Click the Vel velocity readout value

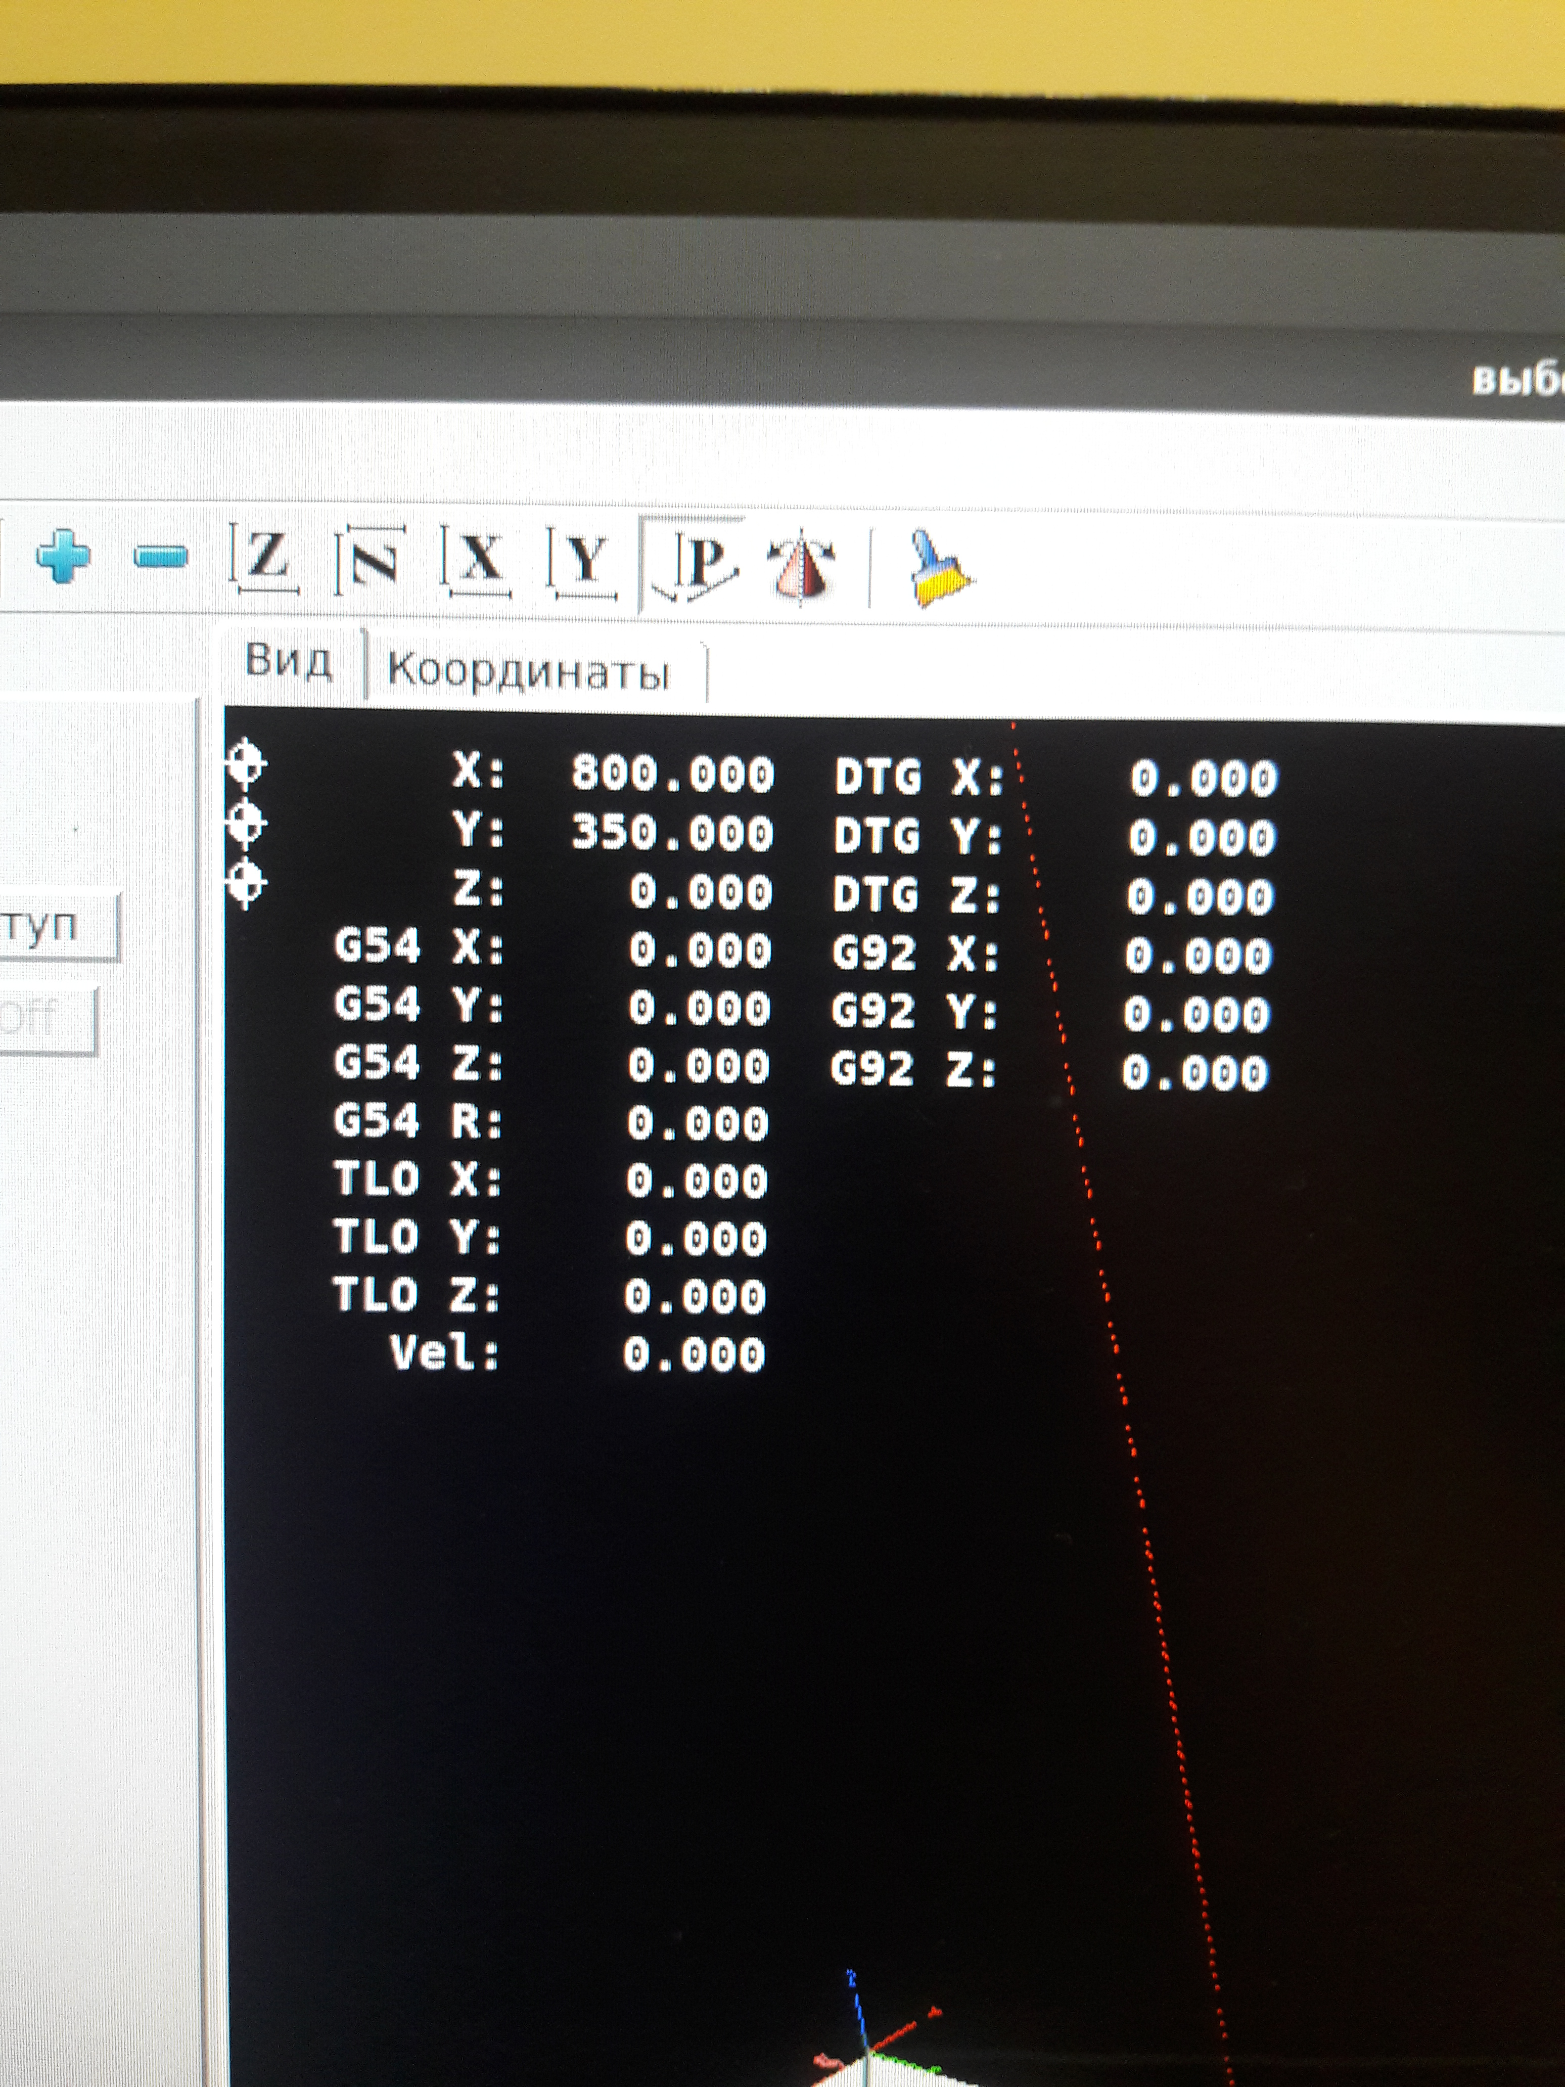coord(694,1356)
